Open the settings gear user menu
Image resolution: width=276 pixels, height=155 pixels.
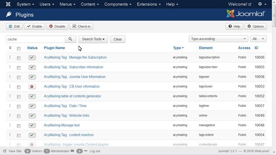pyautogui.click(x=262, y=4)
